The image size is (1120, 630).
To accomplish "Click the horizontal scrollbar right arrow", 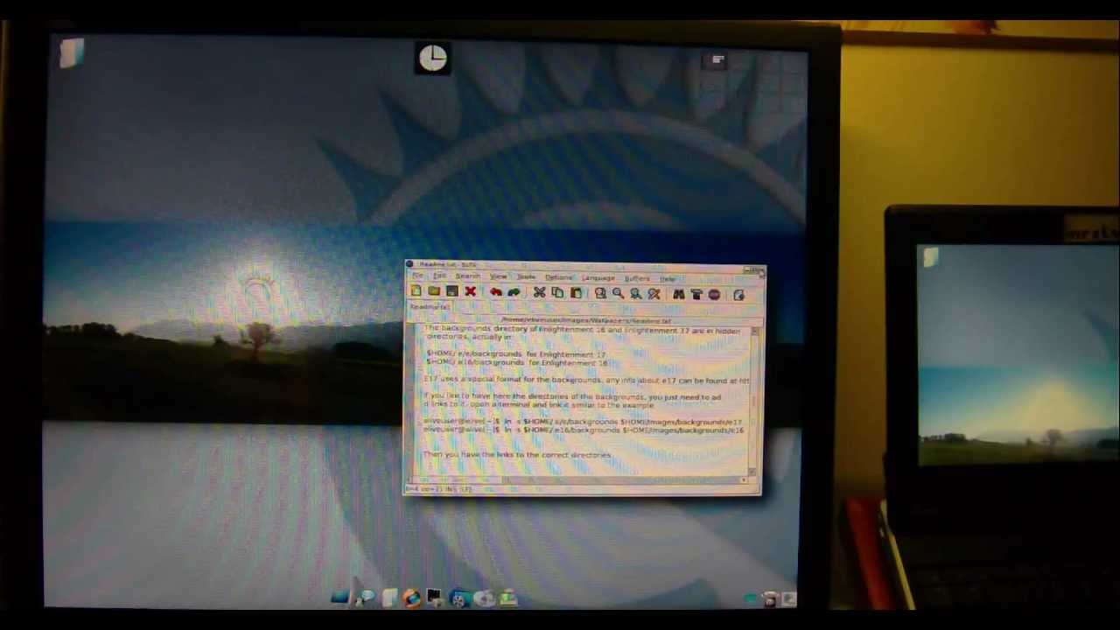I will coord(744,479).
